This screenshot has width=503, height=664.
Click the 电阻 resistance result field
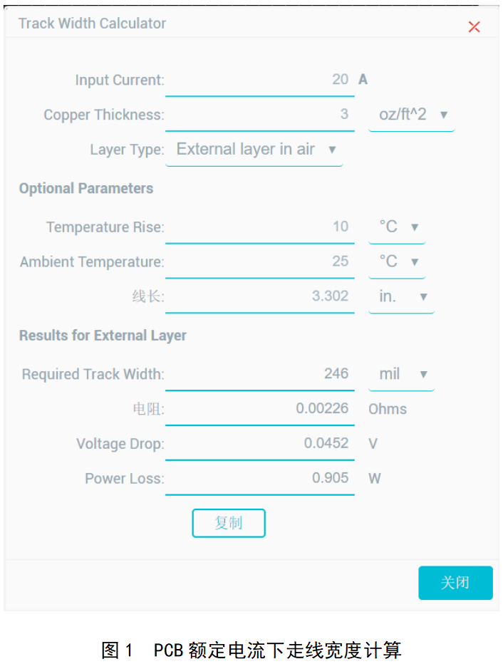pyautogui.click(x=259, y=409)
